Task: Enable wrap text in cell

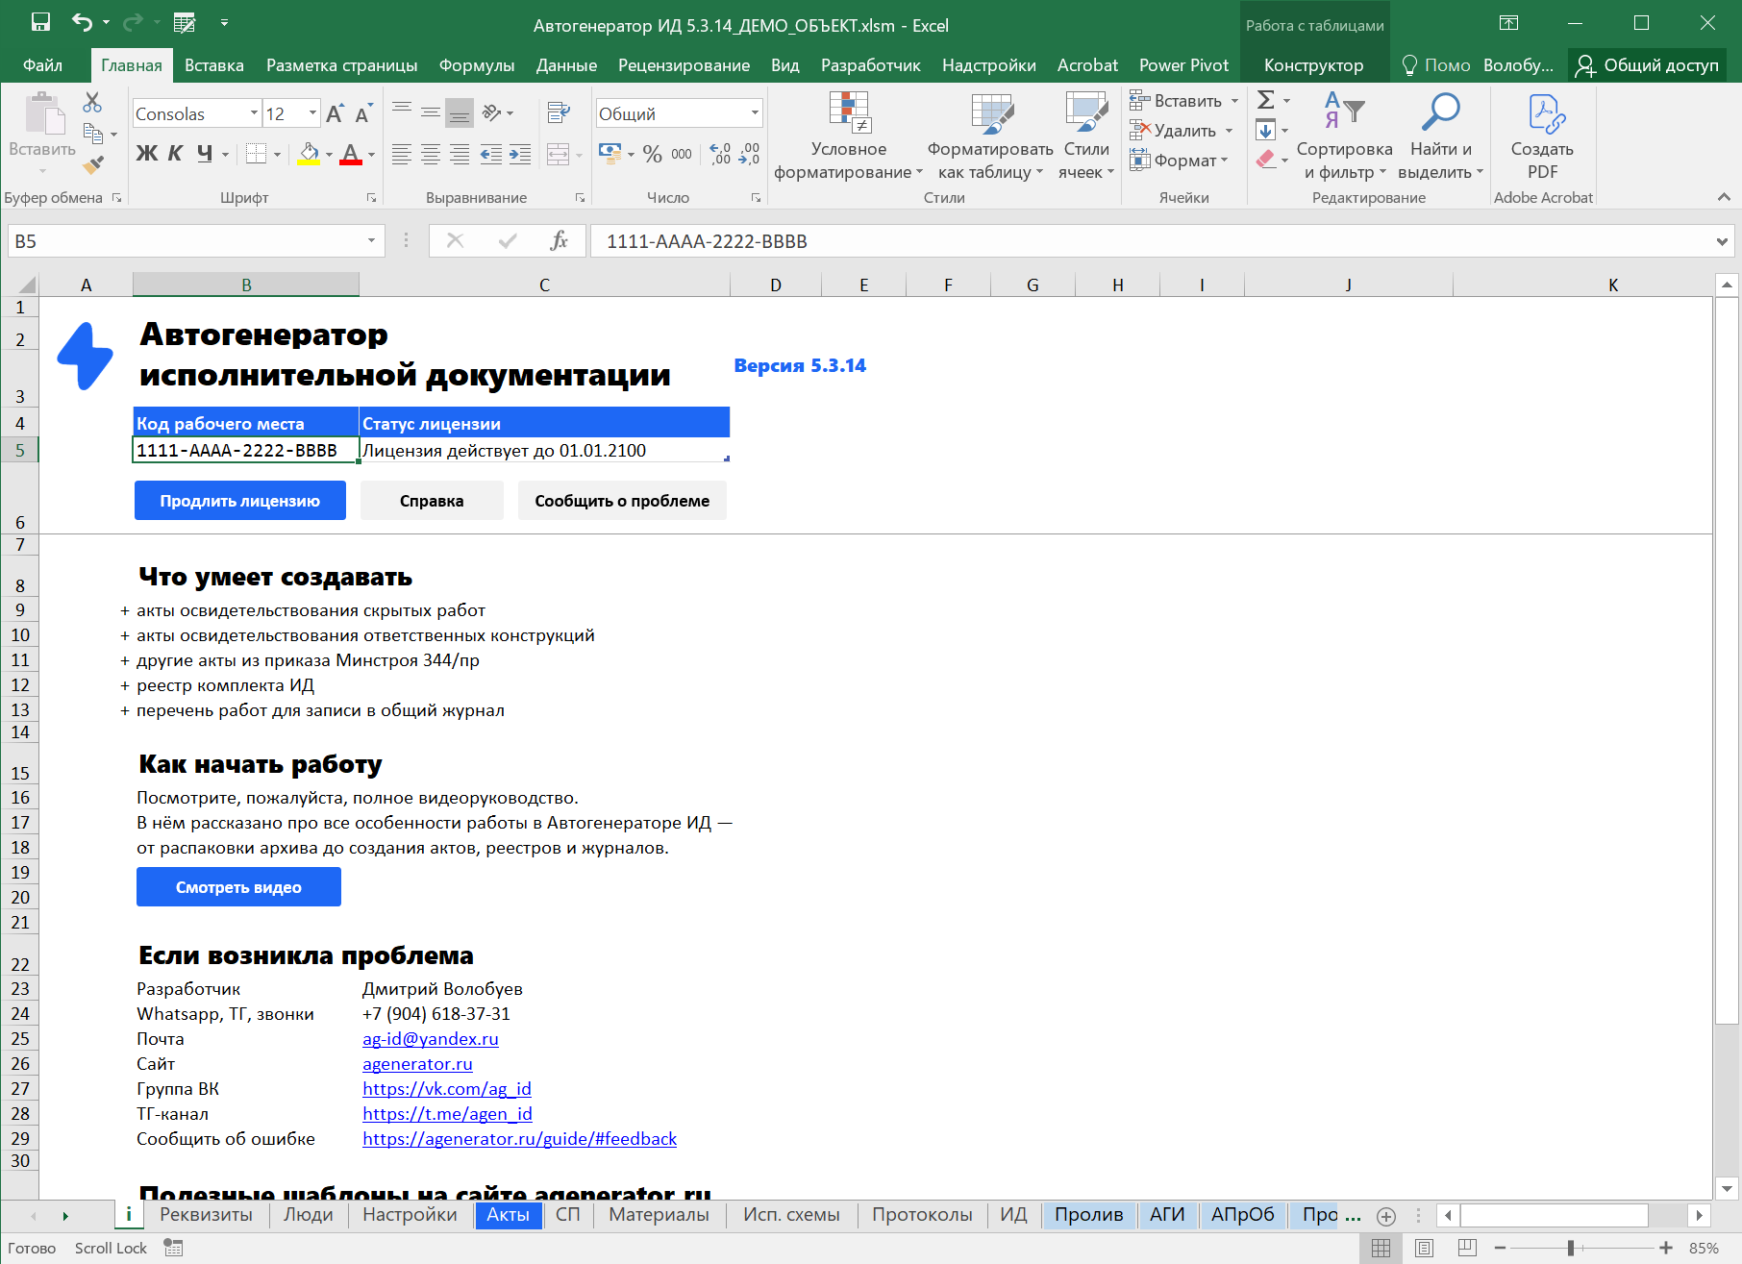Action: pos(559,112)
